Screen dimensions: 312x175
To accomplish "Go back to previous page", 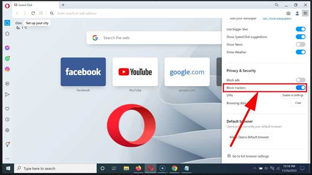I will [17, 13].
